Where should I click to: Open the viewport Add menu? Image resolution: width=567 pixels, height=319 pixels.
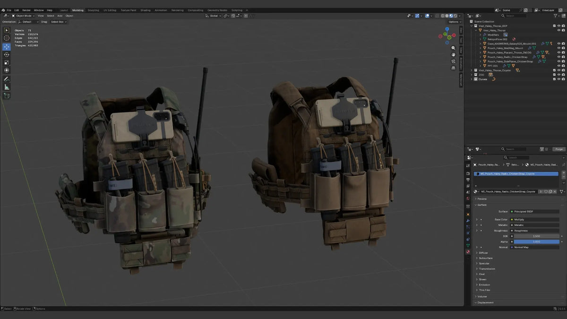pyautogui.click(x=60, y=16)
